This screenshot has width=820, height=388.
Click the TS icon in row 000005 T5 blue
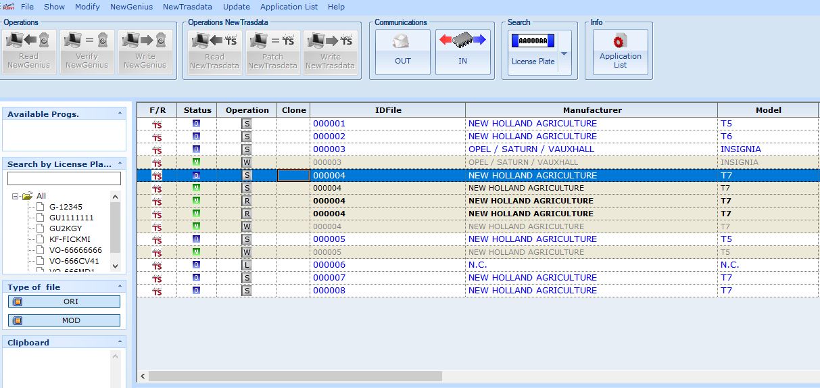click(x=157, y=239)
